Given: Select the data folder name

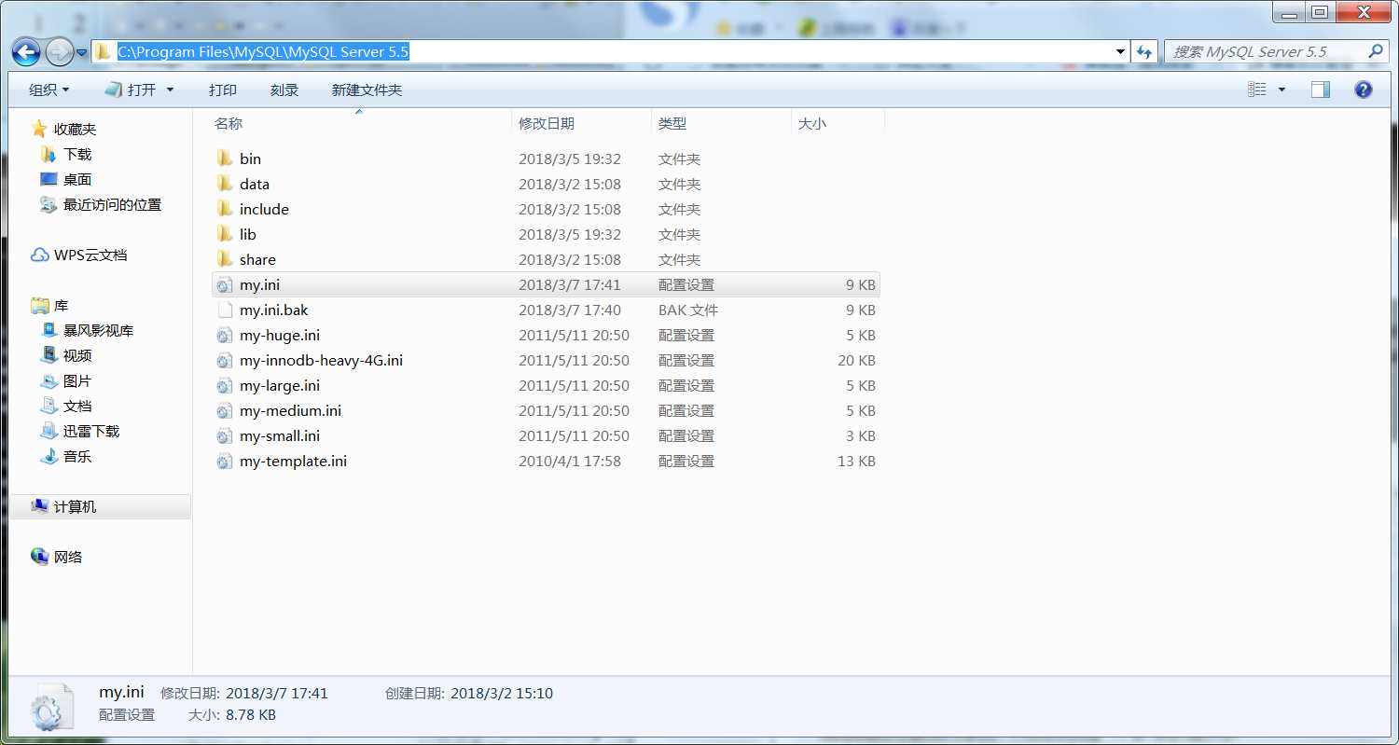Looking at the screenshot, I should (x=255, y=185).
